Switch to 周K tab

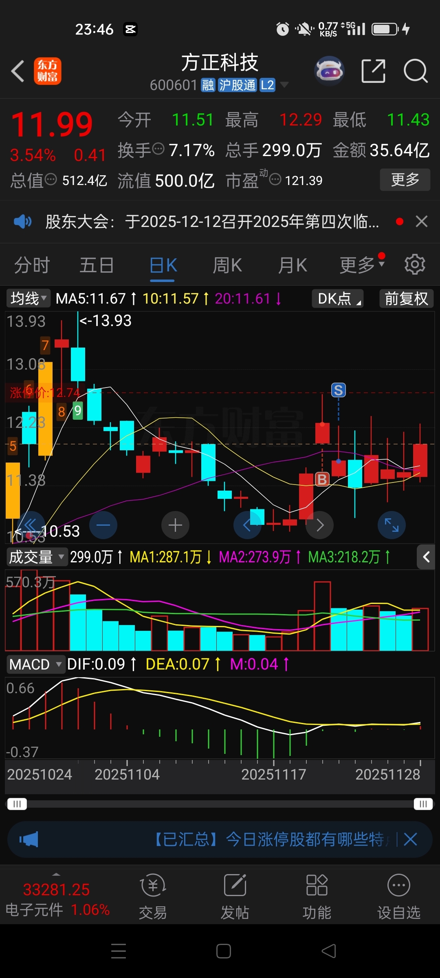click(x=227, y=265)
